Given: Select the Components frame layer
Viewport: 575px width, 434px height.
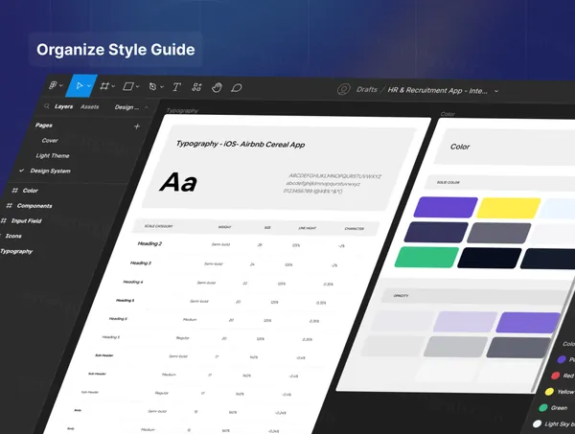Looking at the screenshot, I should click(34, 205).
